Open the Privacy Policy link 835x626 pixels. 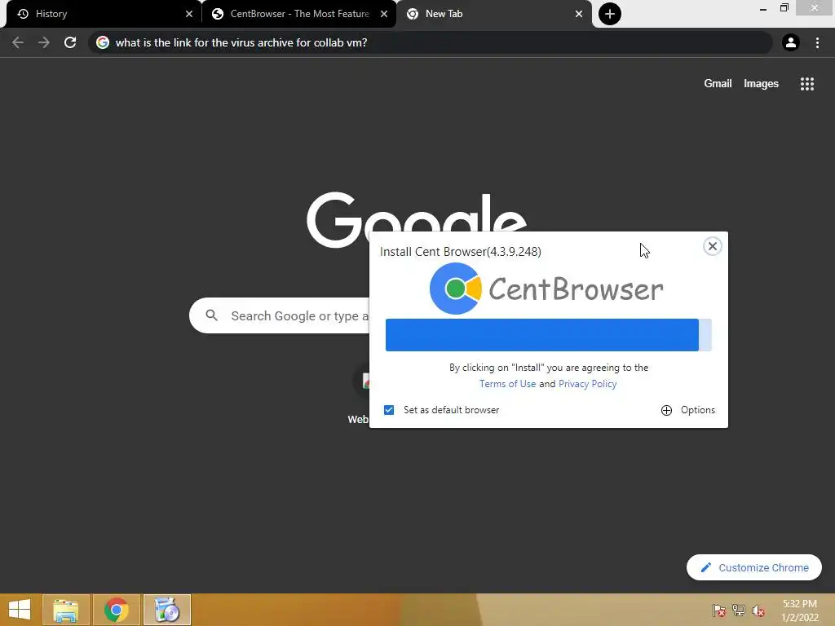tap(587, 384)
